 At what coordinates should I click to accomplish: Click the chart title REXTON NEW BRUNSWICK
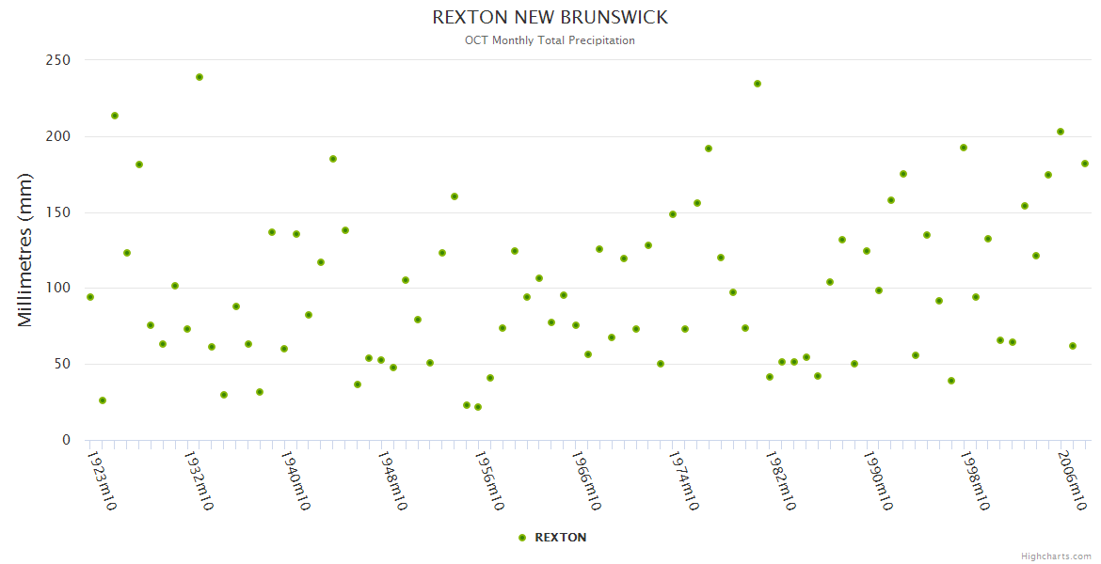tap(550, 18)
